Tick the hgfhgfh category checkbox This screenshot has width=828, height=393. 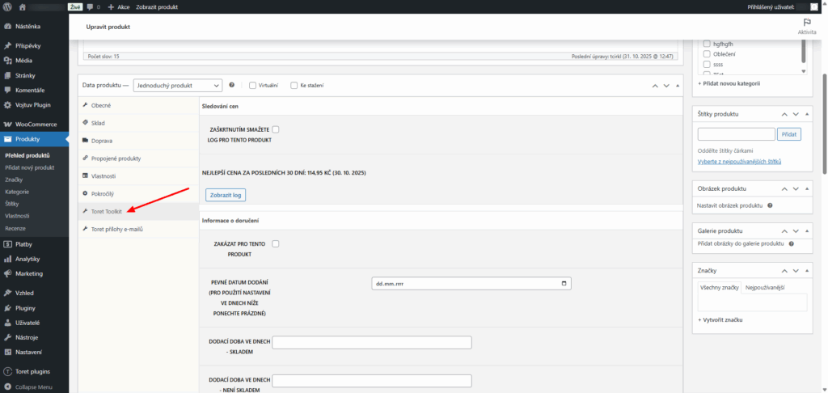707,44
